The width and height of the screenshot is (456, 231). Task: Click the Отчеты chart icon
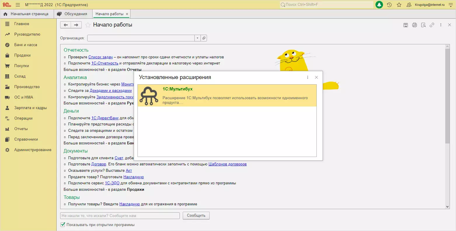pos(8,129)
